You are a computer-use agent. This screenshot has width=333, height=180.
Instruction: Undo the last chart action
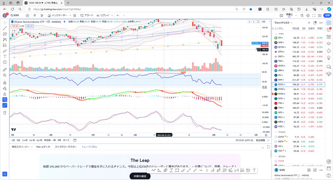click(x=118, y=16)
